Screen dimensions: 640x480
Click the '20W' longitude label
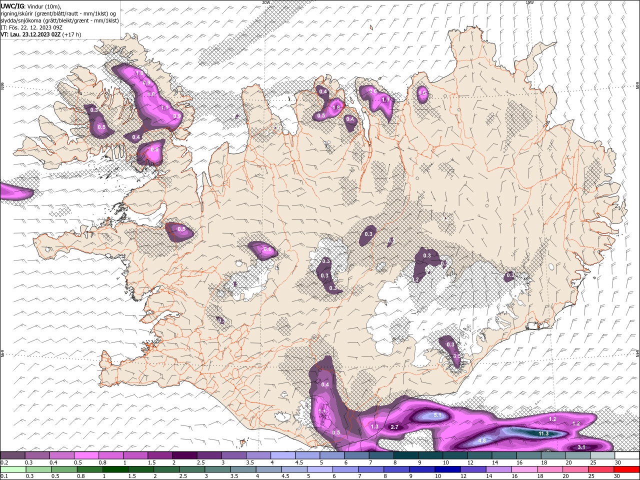point(266,2)
